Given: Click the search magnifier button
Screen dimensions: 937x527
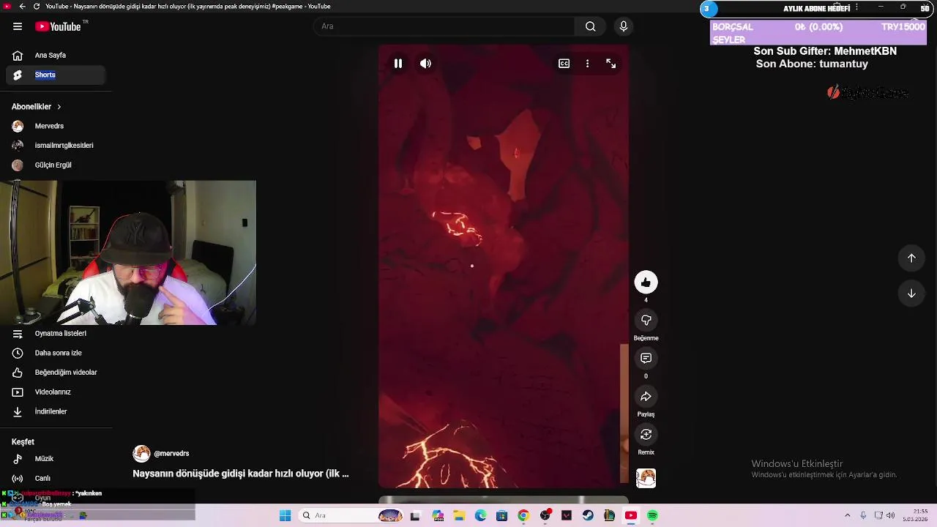Looking at the screenshot, I should click(x=590, y=26).
